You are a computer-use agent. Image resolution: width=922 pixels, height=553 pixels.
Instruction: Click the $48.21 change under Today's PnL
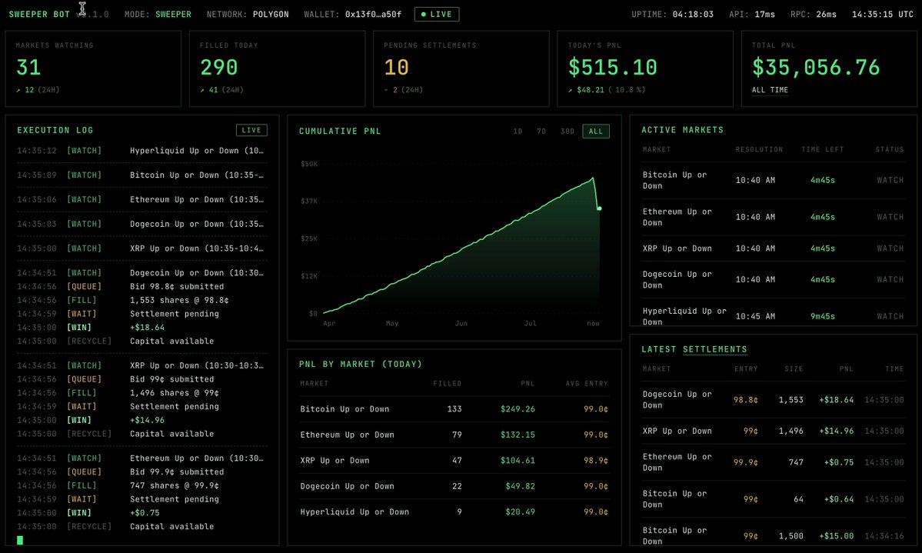pos(591,90)
